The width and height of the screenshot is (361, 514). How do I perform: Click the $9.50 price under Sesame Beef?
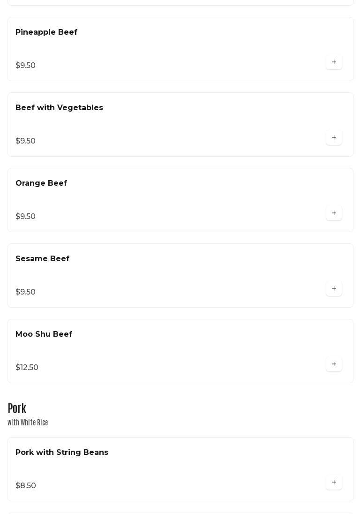[25, 292]
